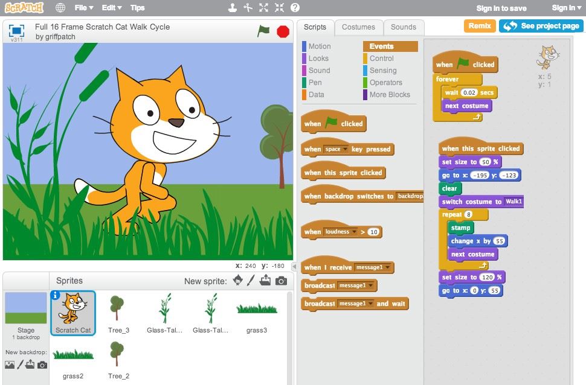
Task: Open the loudness dropdown in the palette block
Action: [x=340, y=232]
